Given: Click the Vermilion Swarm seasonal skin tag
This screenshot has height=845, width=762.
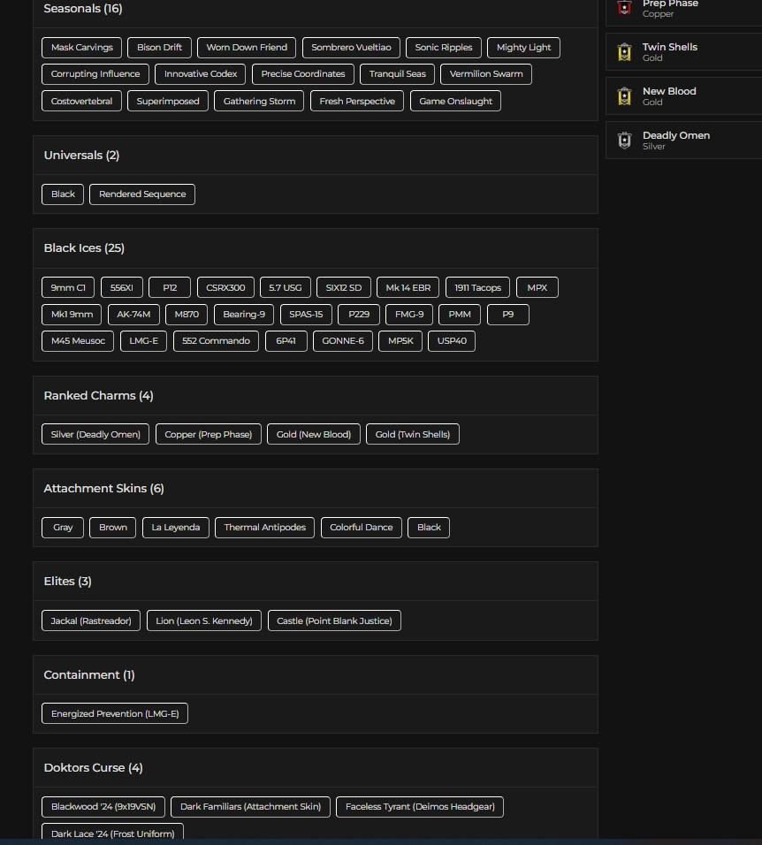Looking at the screenshot, I should tap(486, 74).
